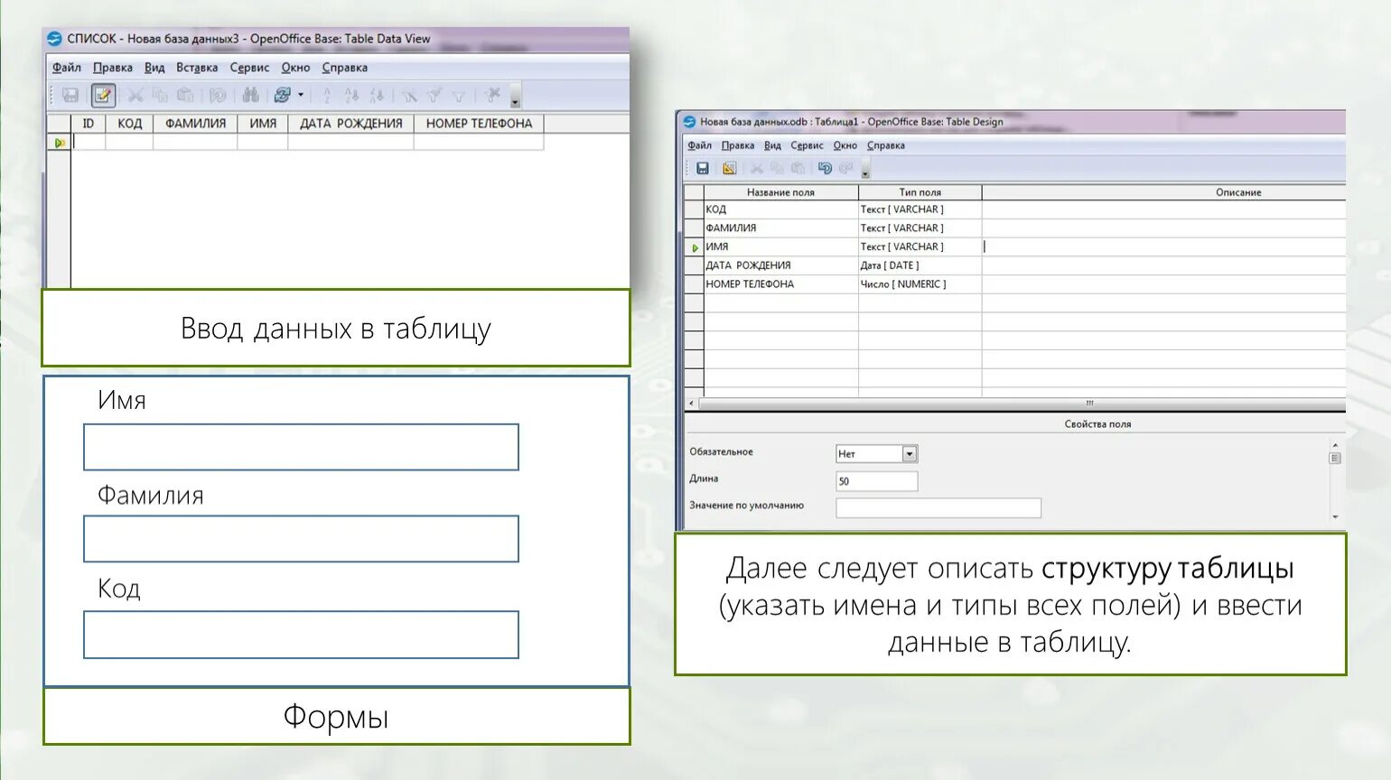Screen dimensions: 1391x780
Task: Click Save icon in Table Design toolbar
Action: coord(702,168)
